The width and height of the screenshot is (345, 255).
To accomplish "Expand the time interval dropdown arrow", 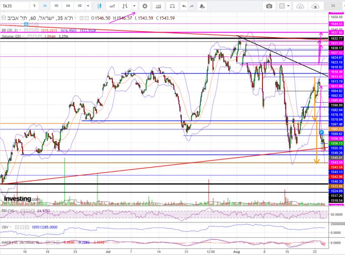I will 89,6.
